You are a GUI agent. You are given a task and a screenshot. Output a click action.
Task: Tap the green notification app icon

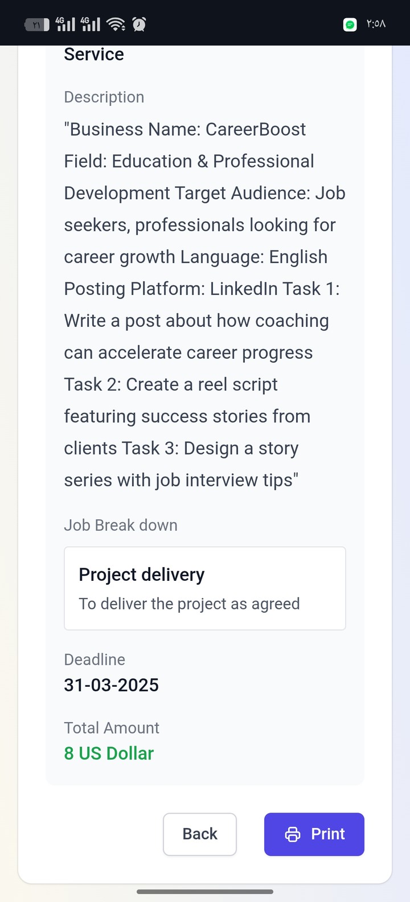tap(350, 24)
